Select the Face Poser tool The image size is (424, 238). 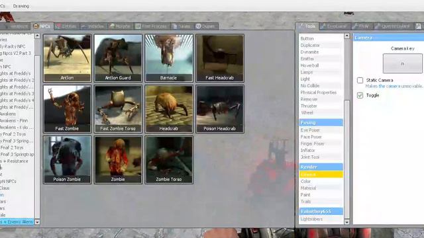click(321, 137)
